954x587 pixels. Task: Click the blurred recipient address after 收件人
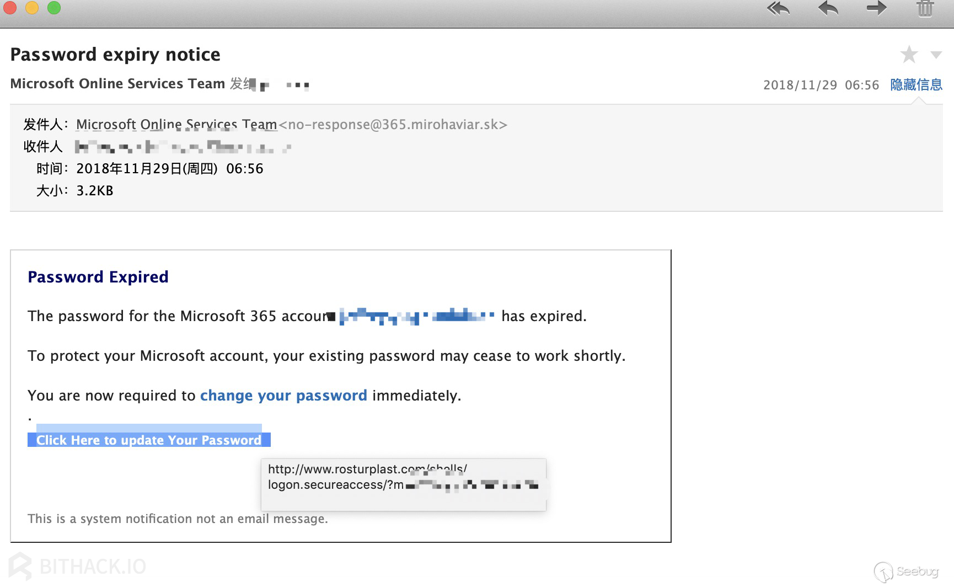click(183, 147)
